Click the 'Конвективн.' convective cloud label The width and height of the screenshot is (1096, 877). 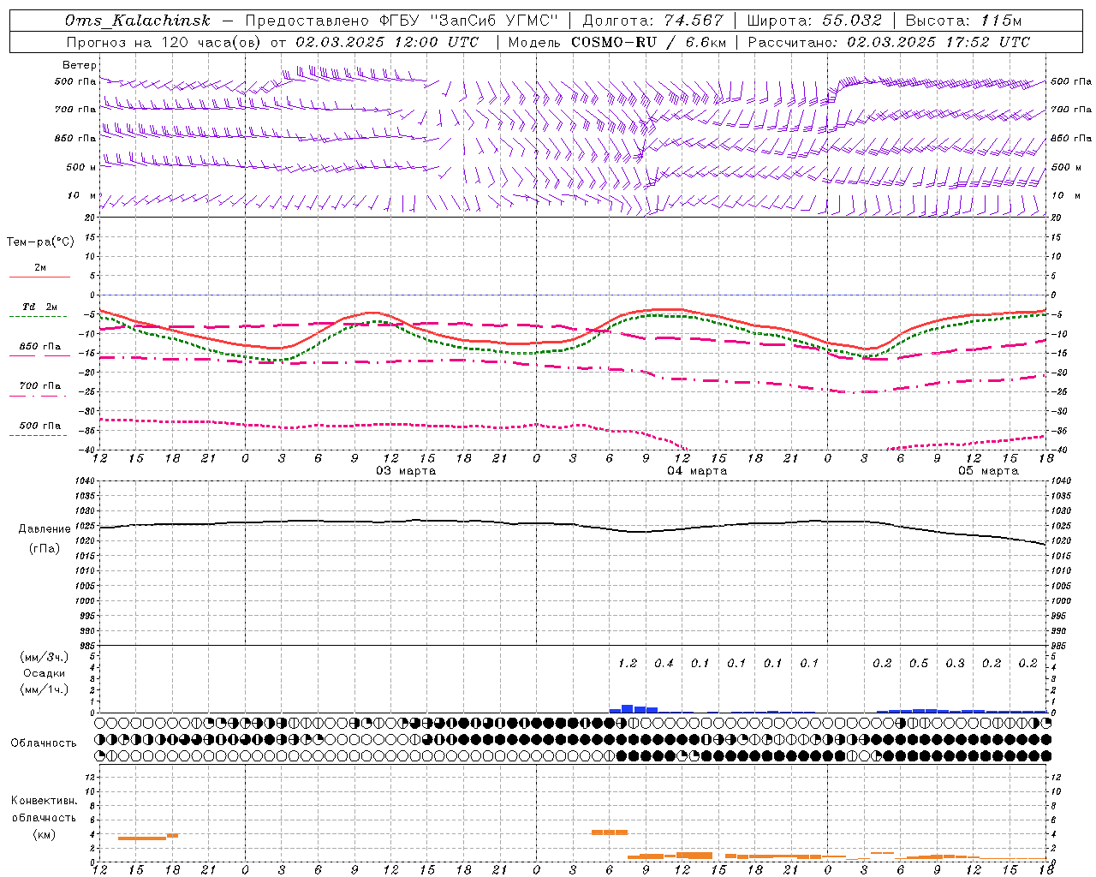(45, 801)
